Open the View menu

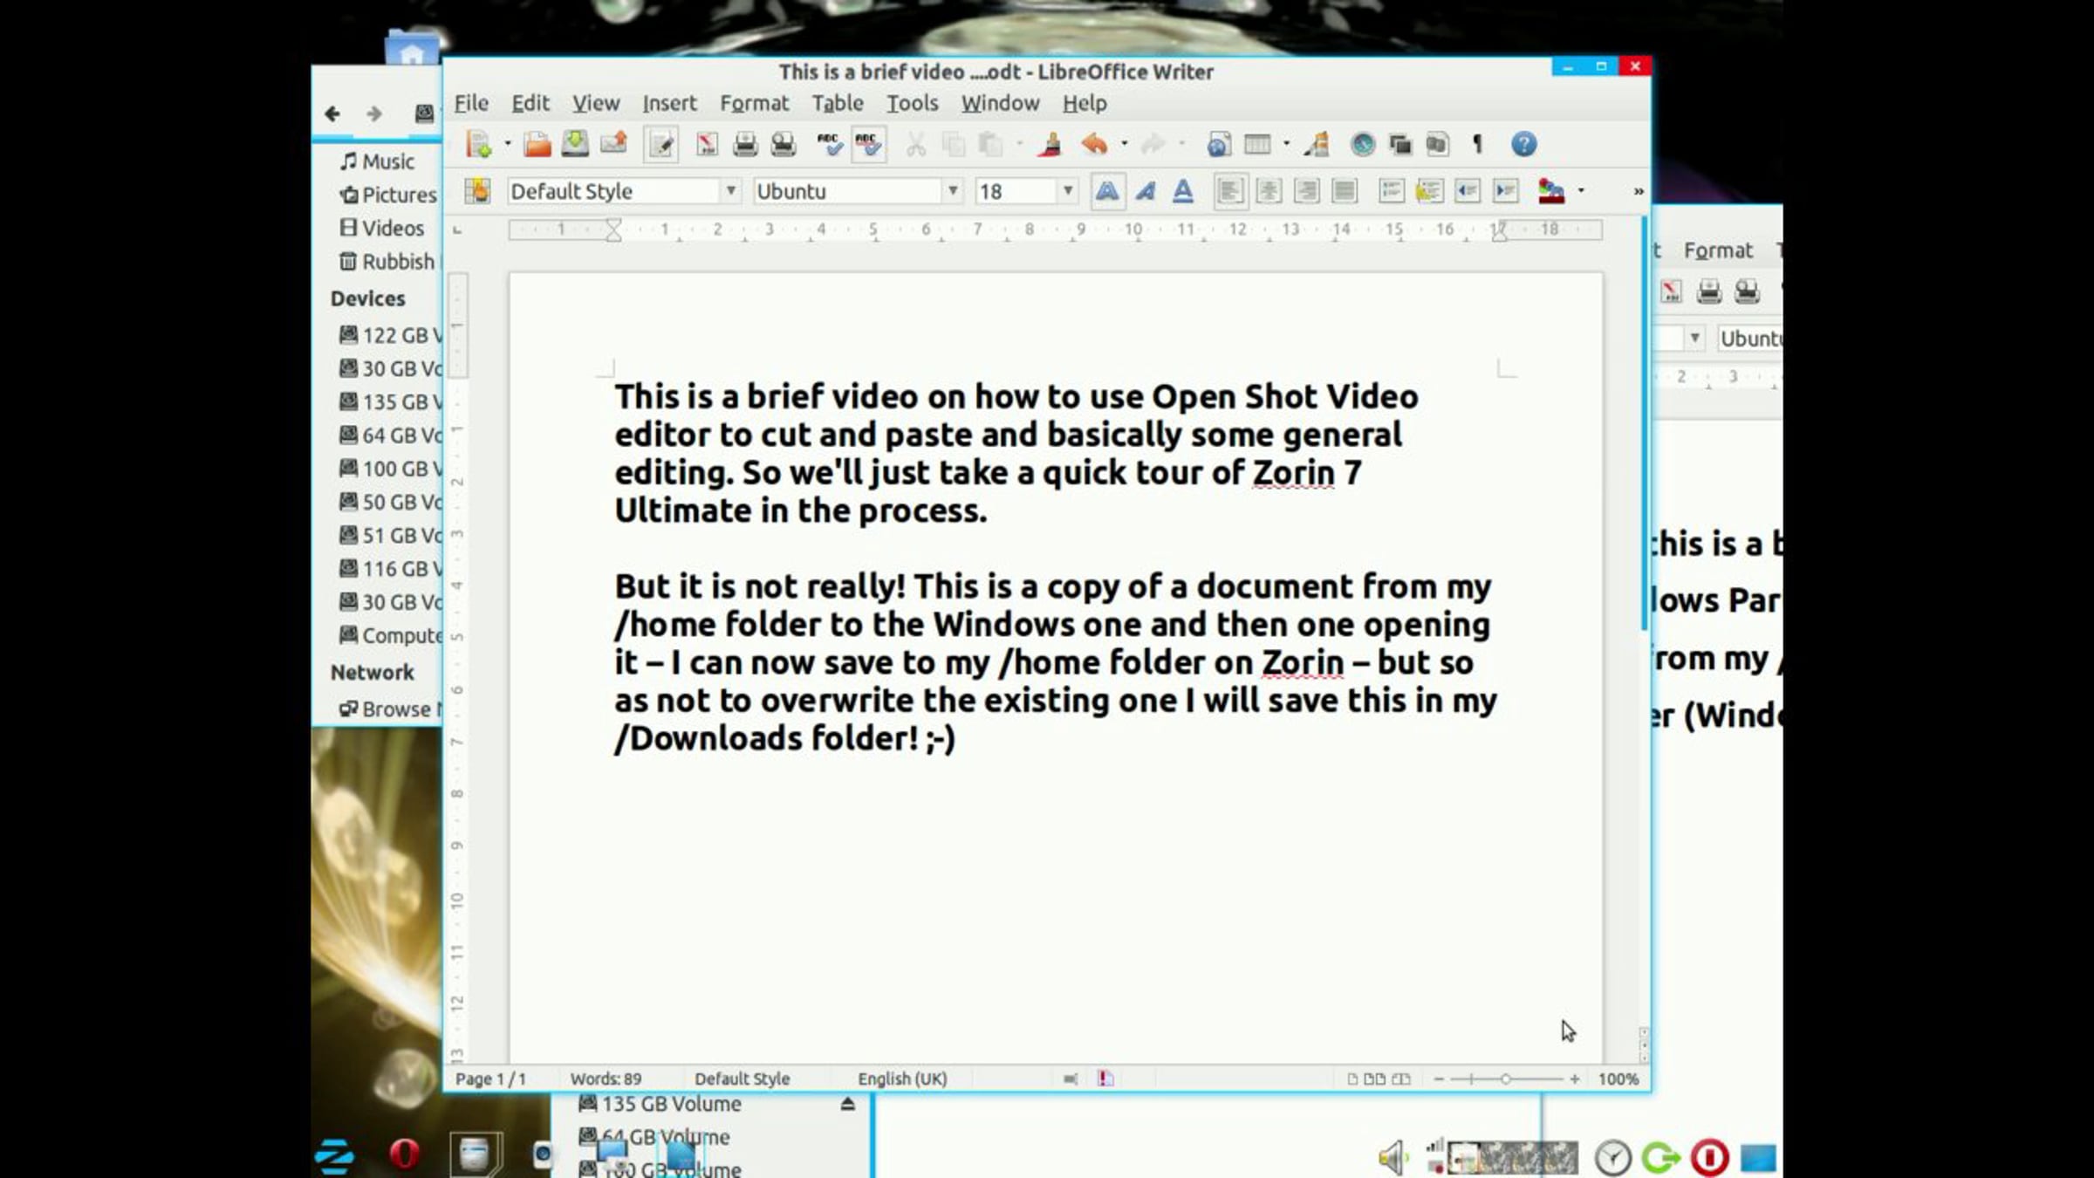point(596,103)
